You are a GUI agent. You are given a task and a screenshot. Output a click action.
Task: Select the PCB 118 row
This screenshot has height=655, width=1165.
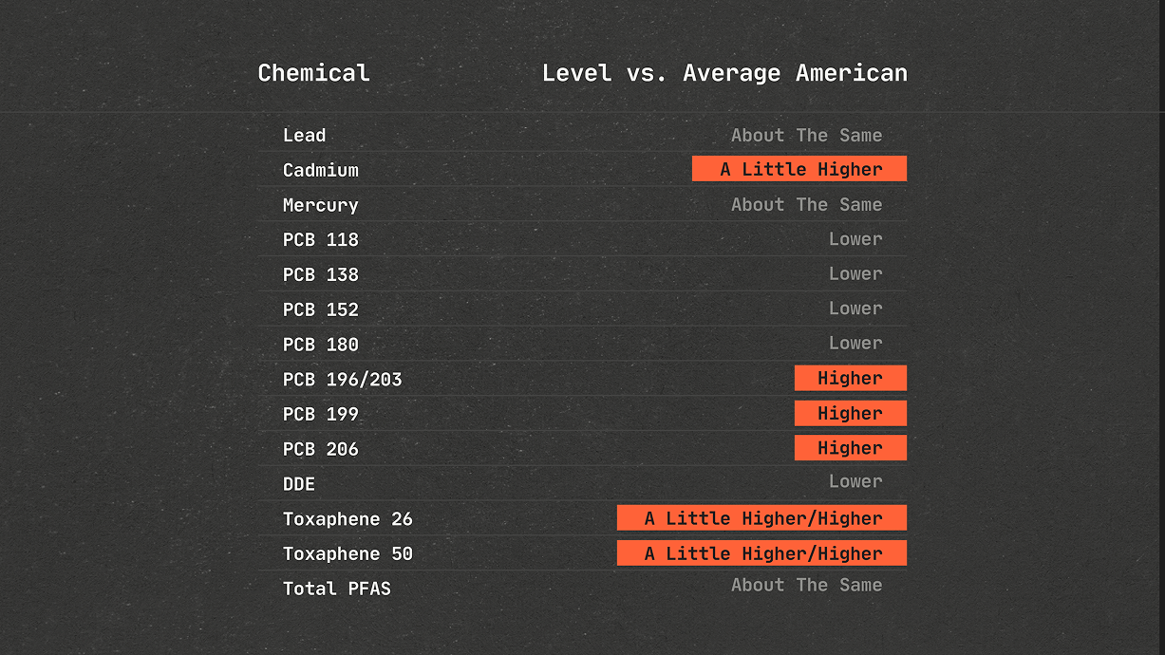(x=320, y=239)
